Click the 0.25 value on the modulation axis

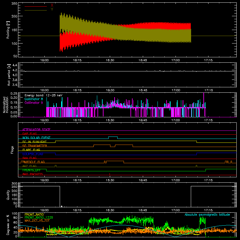click(x=14, y=93)
